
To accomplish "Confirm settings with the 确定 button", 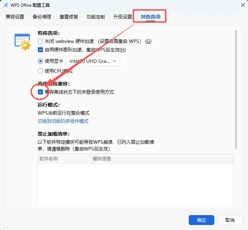I will [x=201, y=220].
